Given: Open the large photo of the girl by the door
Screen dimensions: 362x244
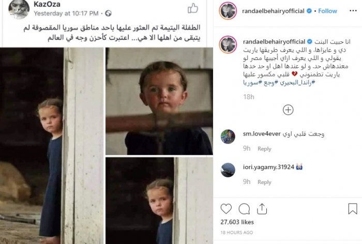Looking at the screenshot, I should [x=52, y=146].
